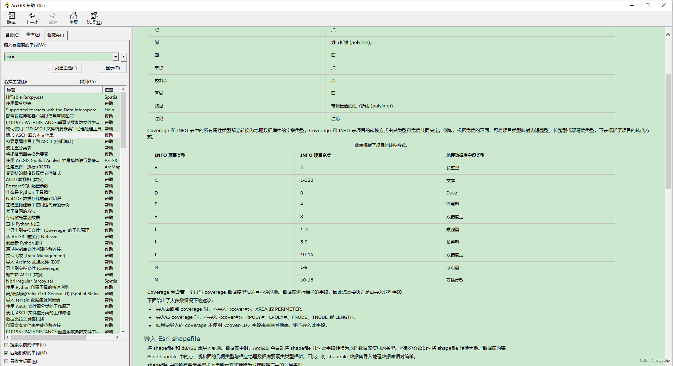Click the ArcGIS Help title bar icon
Viewport: 673px width, 366px height.
6,5
